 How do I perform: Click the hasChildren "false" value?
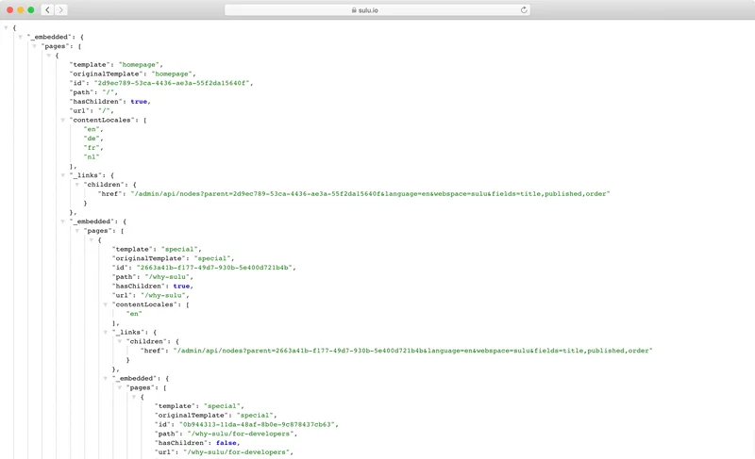click(226, 443)
